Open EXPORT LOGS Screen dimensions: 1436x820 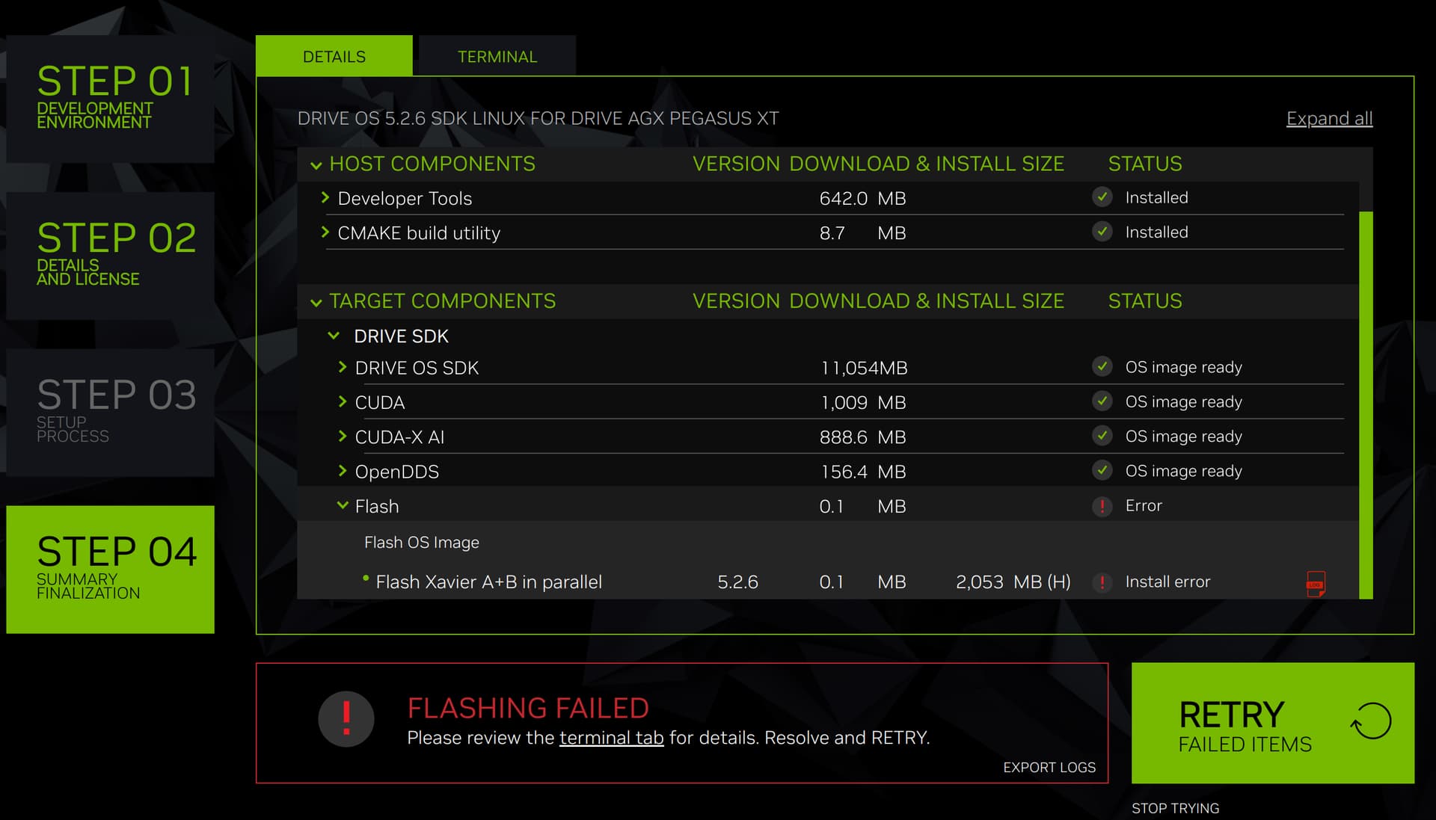[1049, 767]
